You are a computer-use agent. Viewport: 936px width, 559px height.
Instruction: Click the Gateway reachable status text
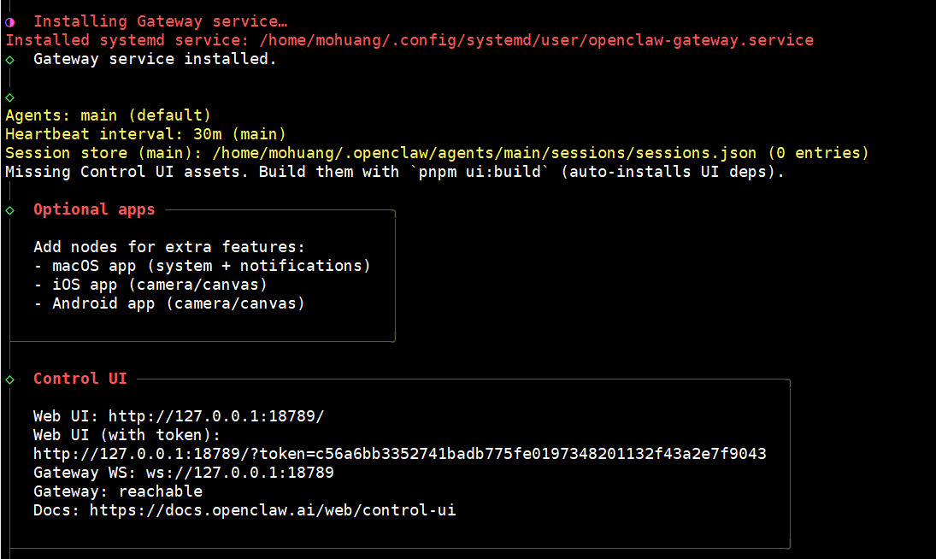(118, 491)
